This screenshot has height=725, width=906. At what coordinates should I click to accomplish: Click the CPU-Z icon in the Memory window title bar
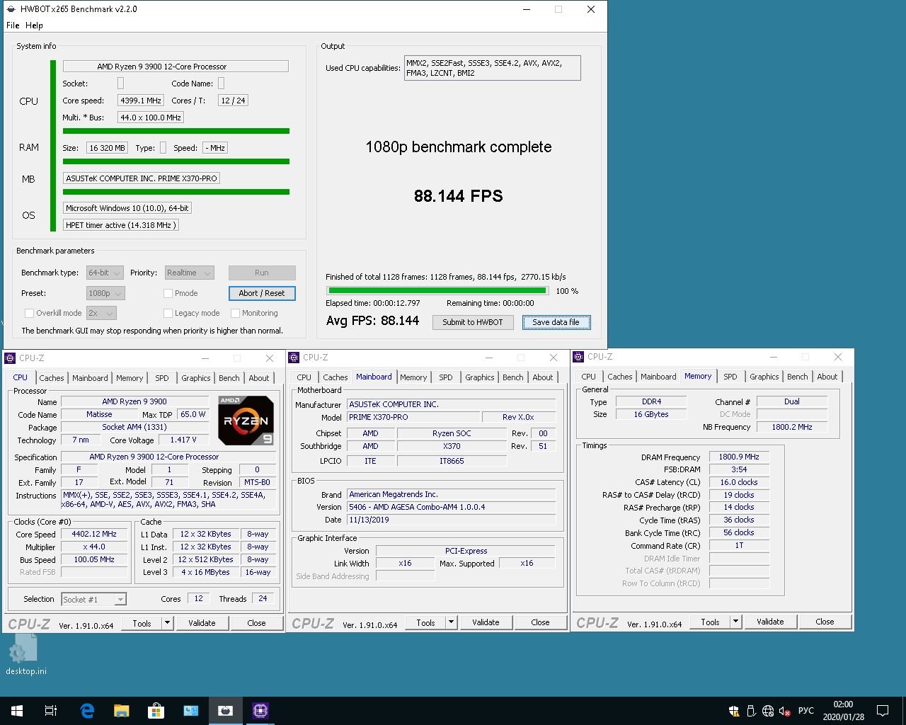[x=578, y=357]
